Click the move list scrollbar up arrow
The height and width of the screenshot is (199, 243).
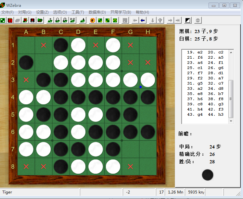pyautogui.click(x=231, y=53)
